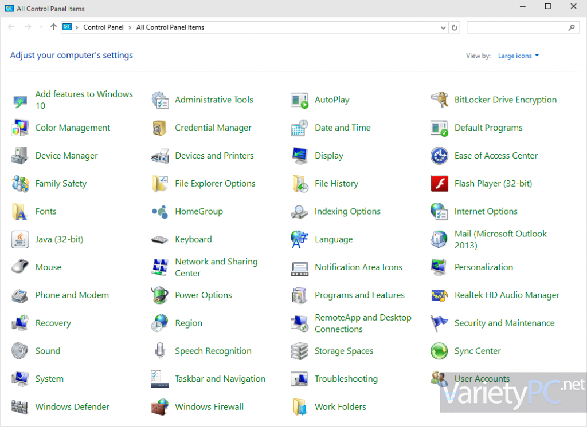Expand the address bar history dropdown
587x427 pixels.
point(442,27)
